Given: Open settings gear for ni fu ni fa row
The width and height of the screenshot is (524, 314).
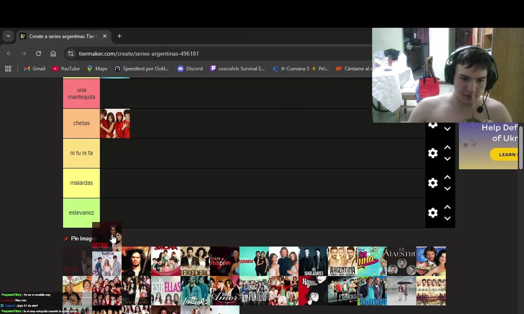Looking at the screenshot, I should 433,153.
